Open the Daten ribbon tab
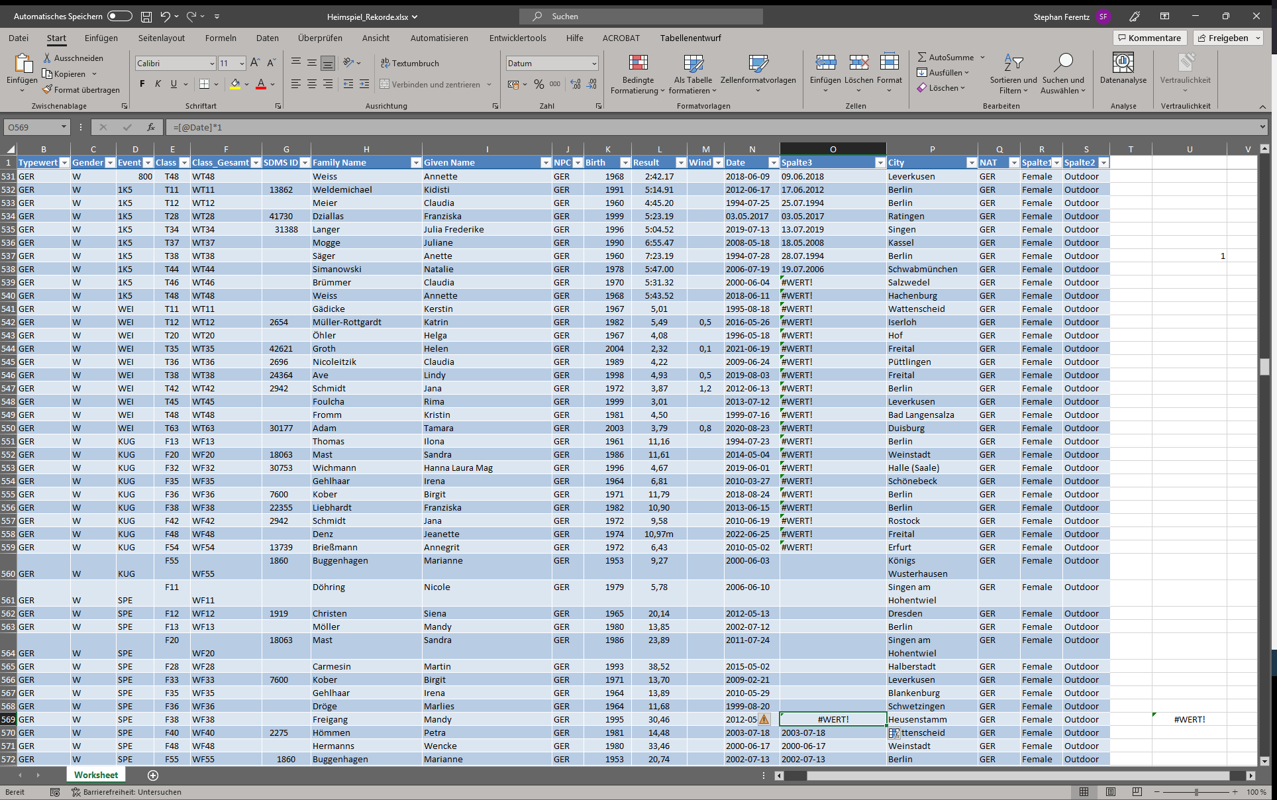Screen dimensions: 1277x800 tap(268, 38)
